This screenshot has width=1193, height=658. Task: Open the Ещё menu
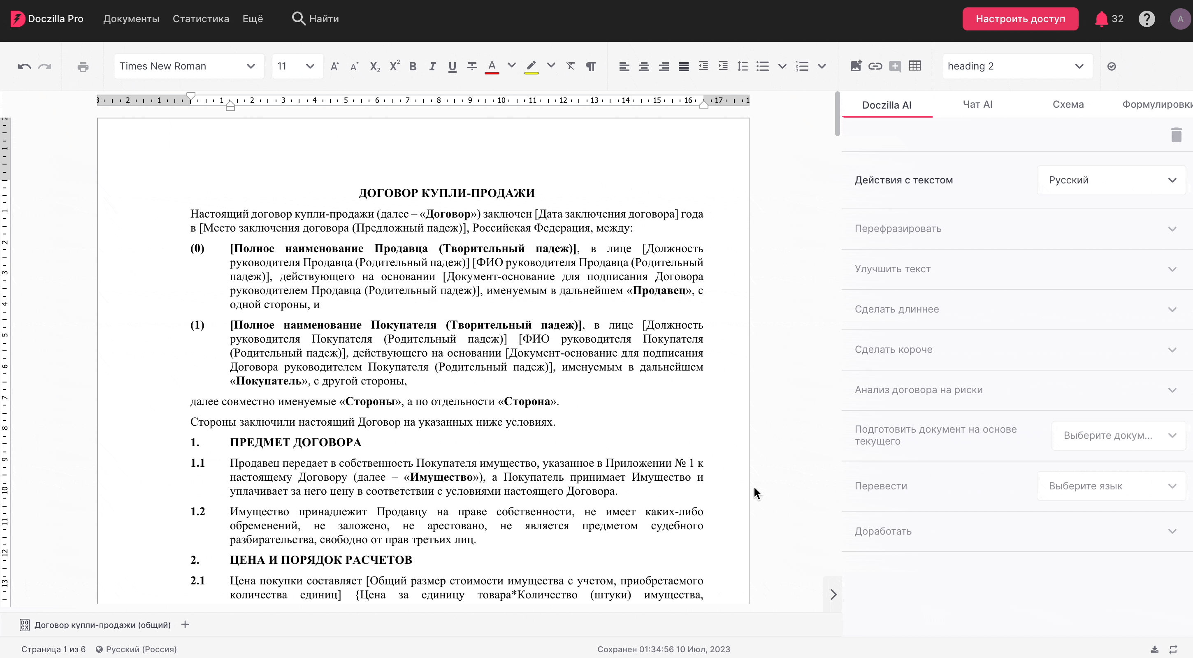pyautogui.click(x=253, y=19)
